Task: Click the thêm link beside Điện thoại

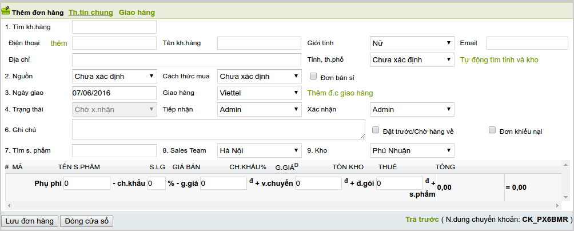Action: point(59,43)
